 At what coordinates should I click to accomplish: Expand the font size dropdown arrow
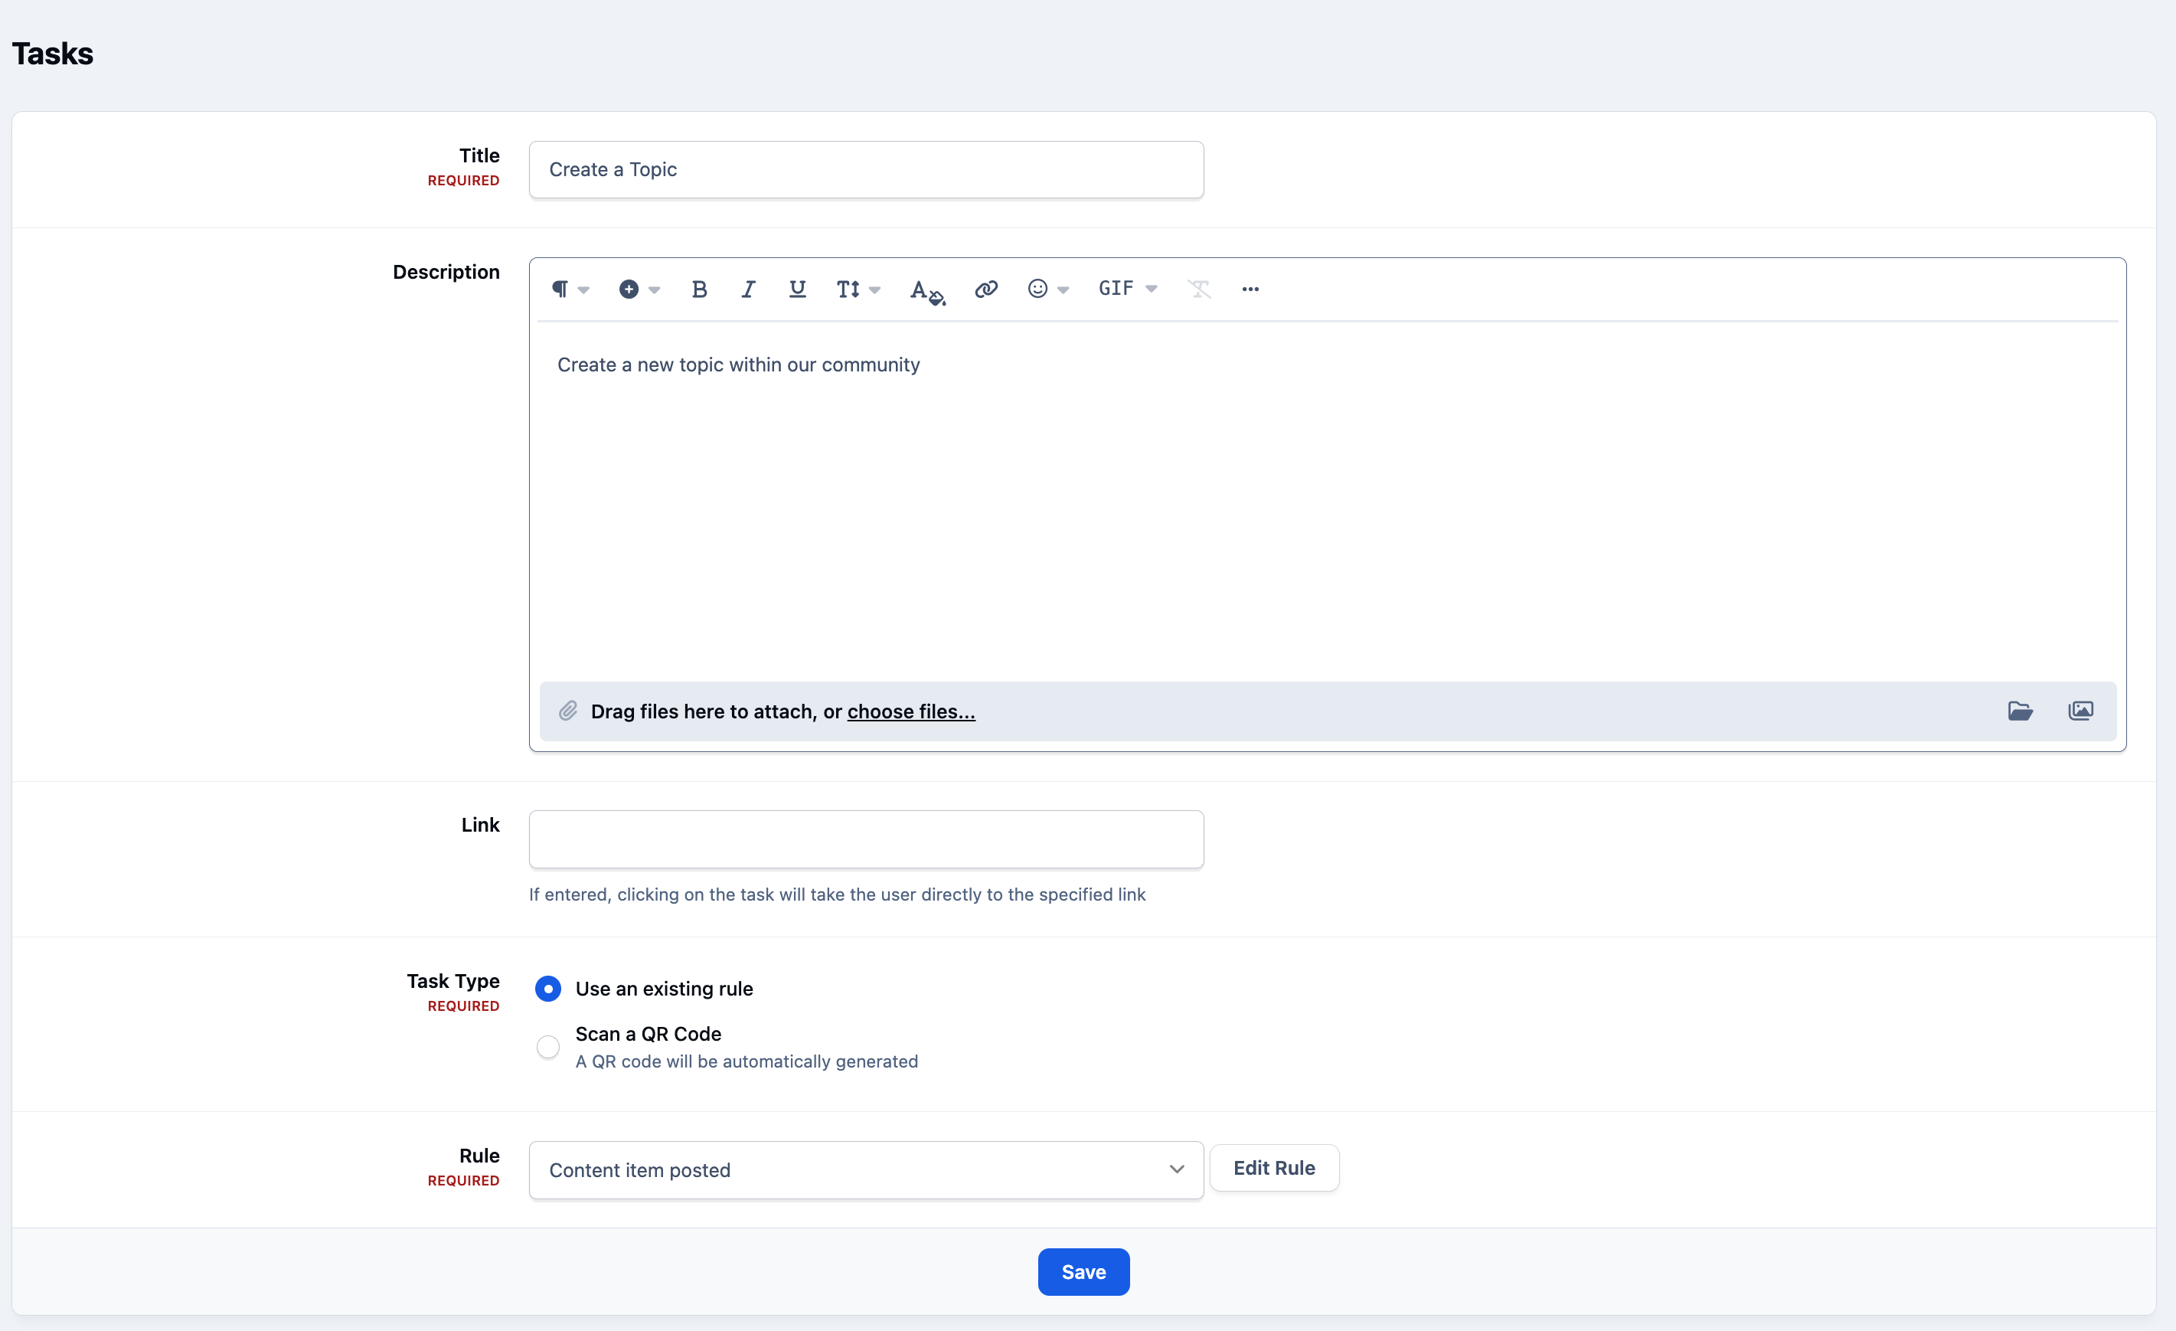click(x=874, y=290)
